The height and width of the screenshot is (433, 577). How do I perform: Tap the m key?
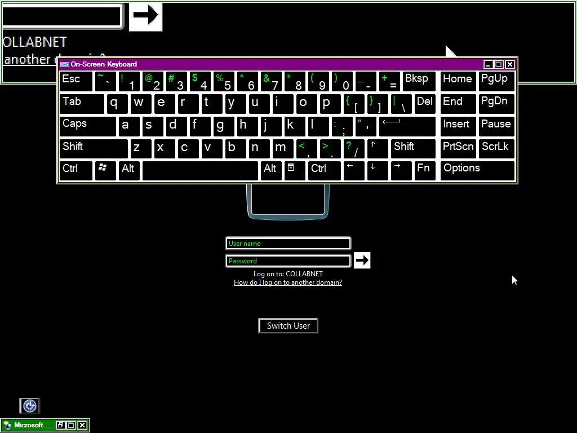click(x=283, y=149)
